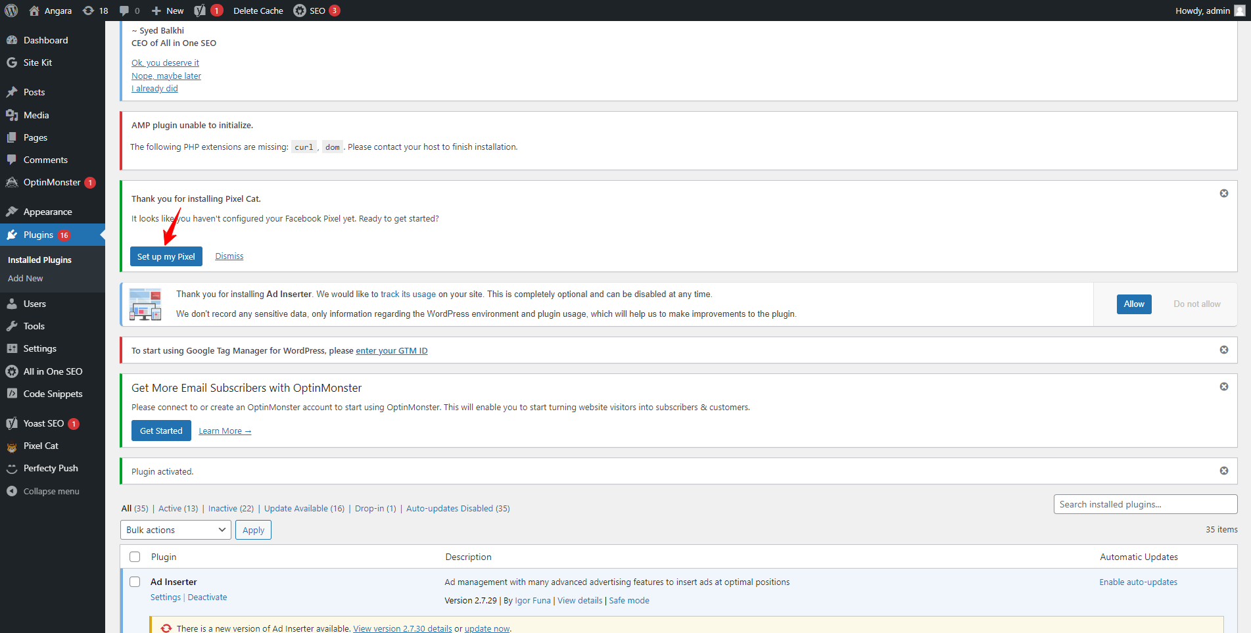The width and height of the screenshot is (1251, 633).
Task: Click the Code Snippets icon
Action: [x=12, y=394]
